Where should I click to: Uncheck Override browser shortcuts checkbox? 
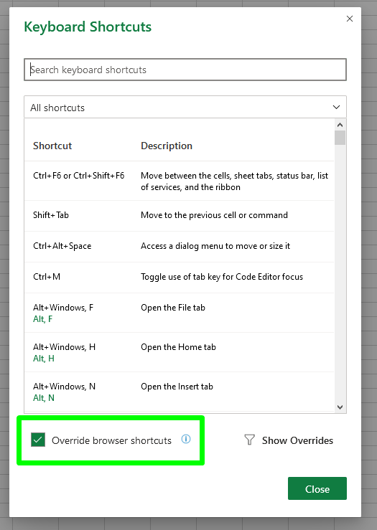pos(38,440)
